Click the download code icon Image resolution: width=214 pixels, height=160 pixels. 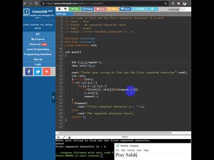pyautogui.click(x=152, y=9)
